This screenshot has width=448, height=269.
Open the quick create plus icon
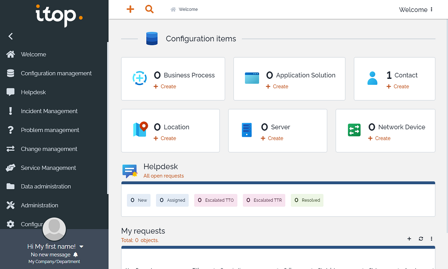point(130,9)
